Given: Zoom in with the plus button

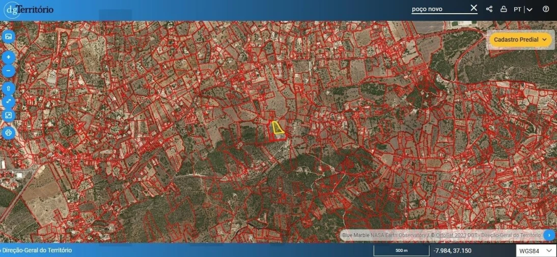Looking at the screenshot, I should (8, 57).
